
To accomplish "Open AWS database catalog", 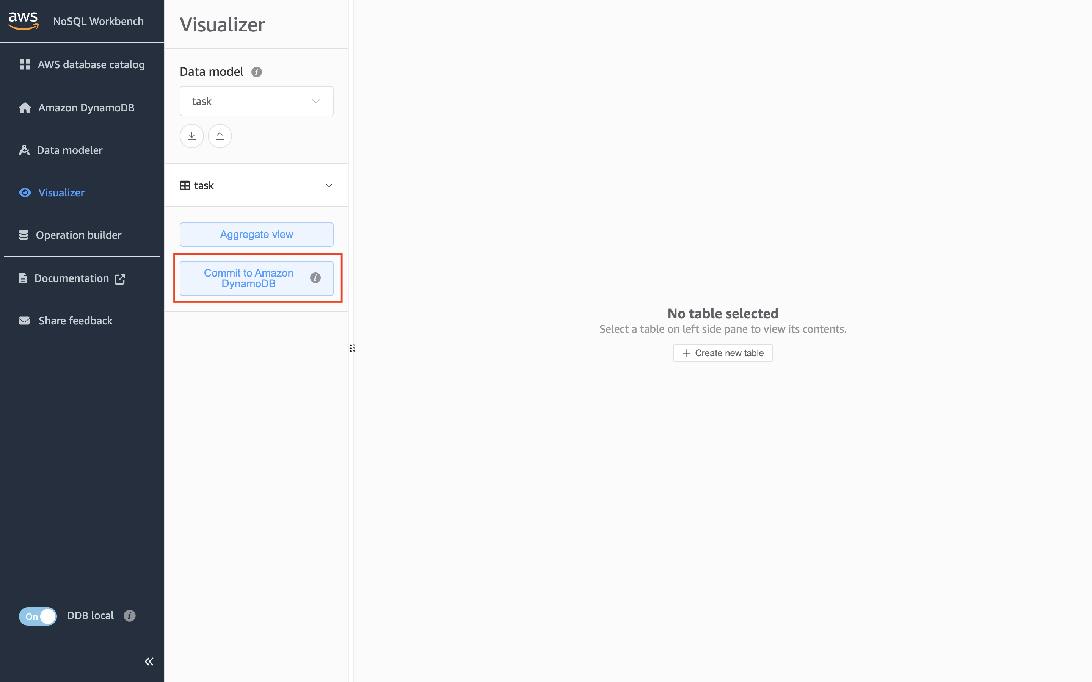I will pos(82,64).
